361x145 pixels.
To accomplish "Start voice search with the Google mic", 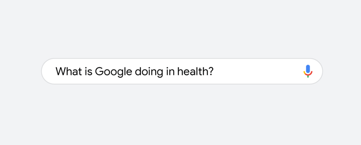I will [308, 71].
